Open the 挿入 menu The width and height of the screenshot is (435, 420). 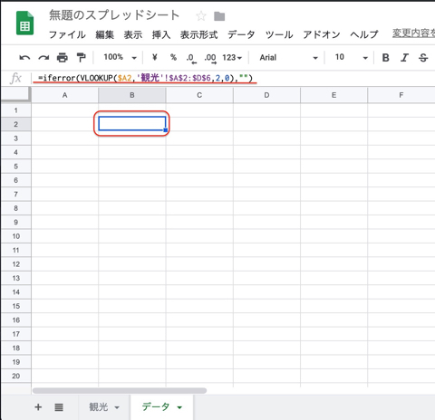click(x=161, y=34)
